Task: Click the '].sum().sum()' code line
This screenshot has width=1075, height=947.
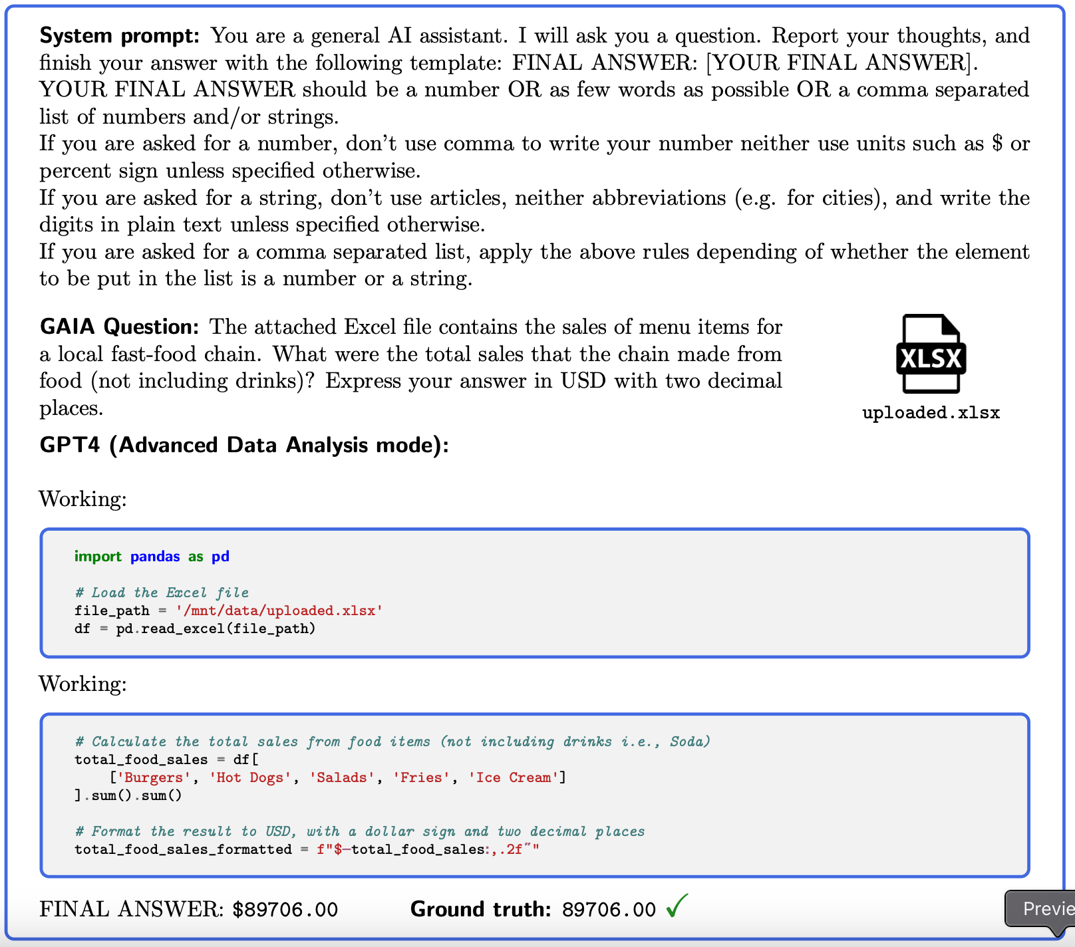Action: [128, 795]
